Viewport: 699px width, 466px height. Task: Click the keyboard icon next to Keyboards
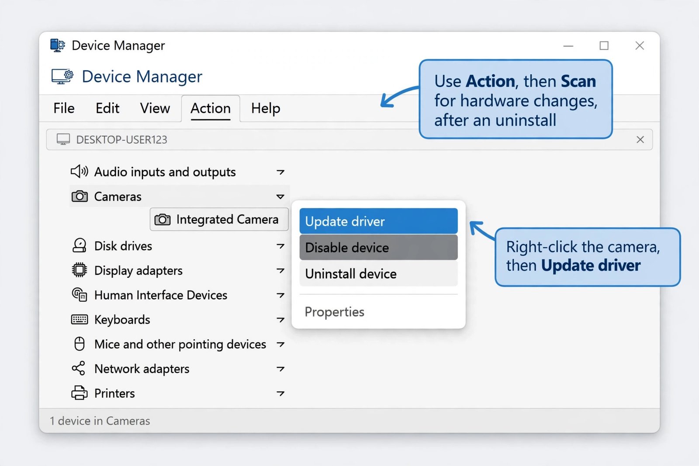point(79,319)
